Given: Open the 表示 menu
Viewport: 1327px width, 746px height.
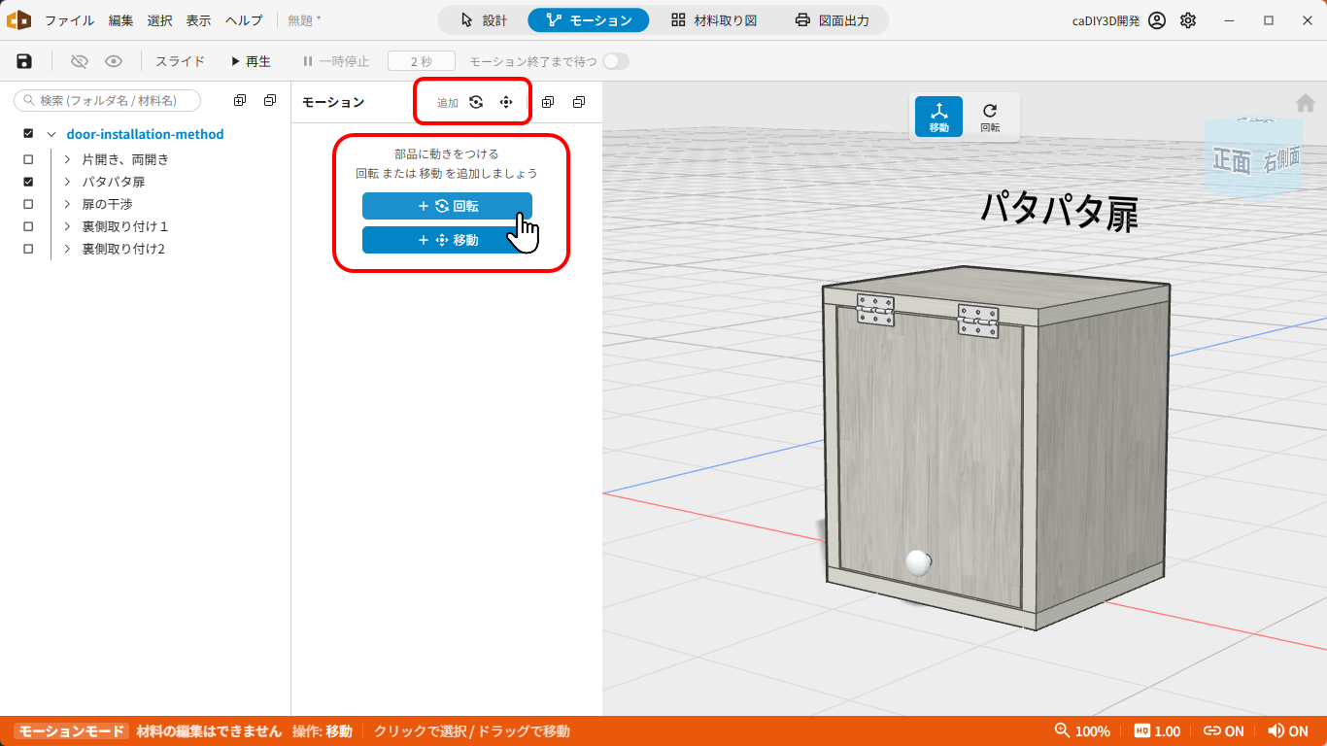Looking at the screenshot, I should pos(199,20).
